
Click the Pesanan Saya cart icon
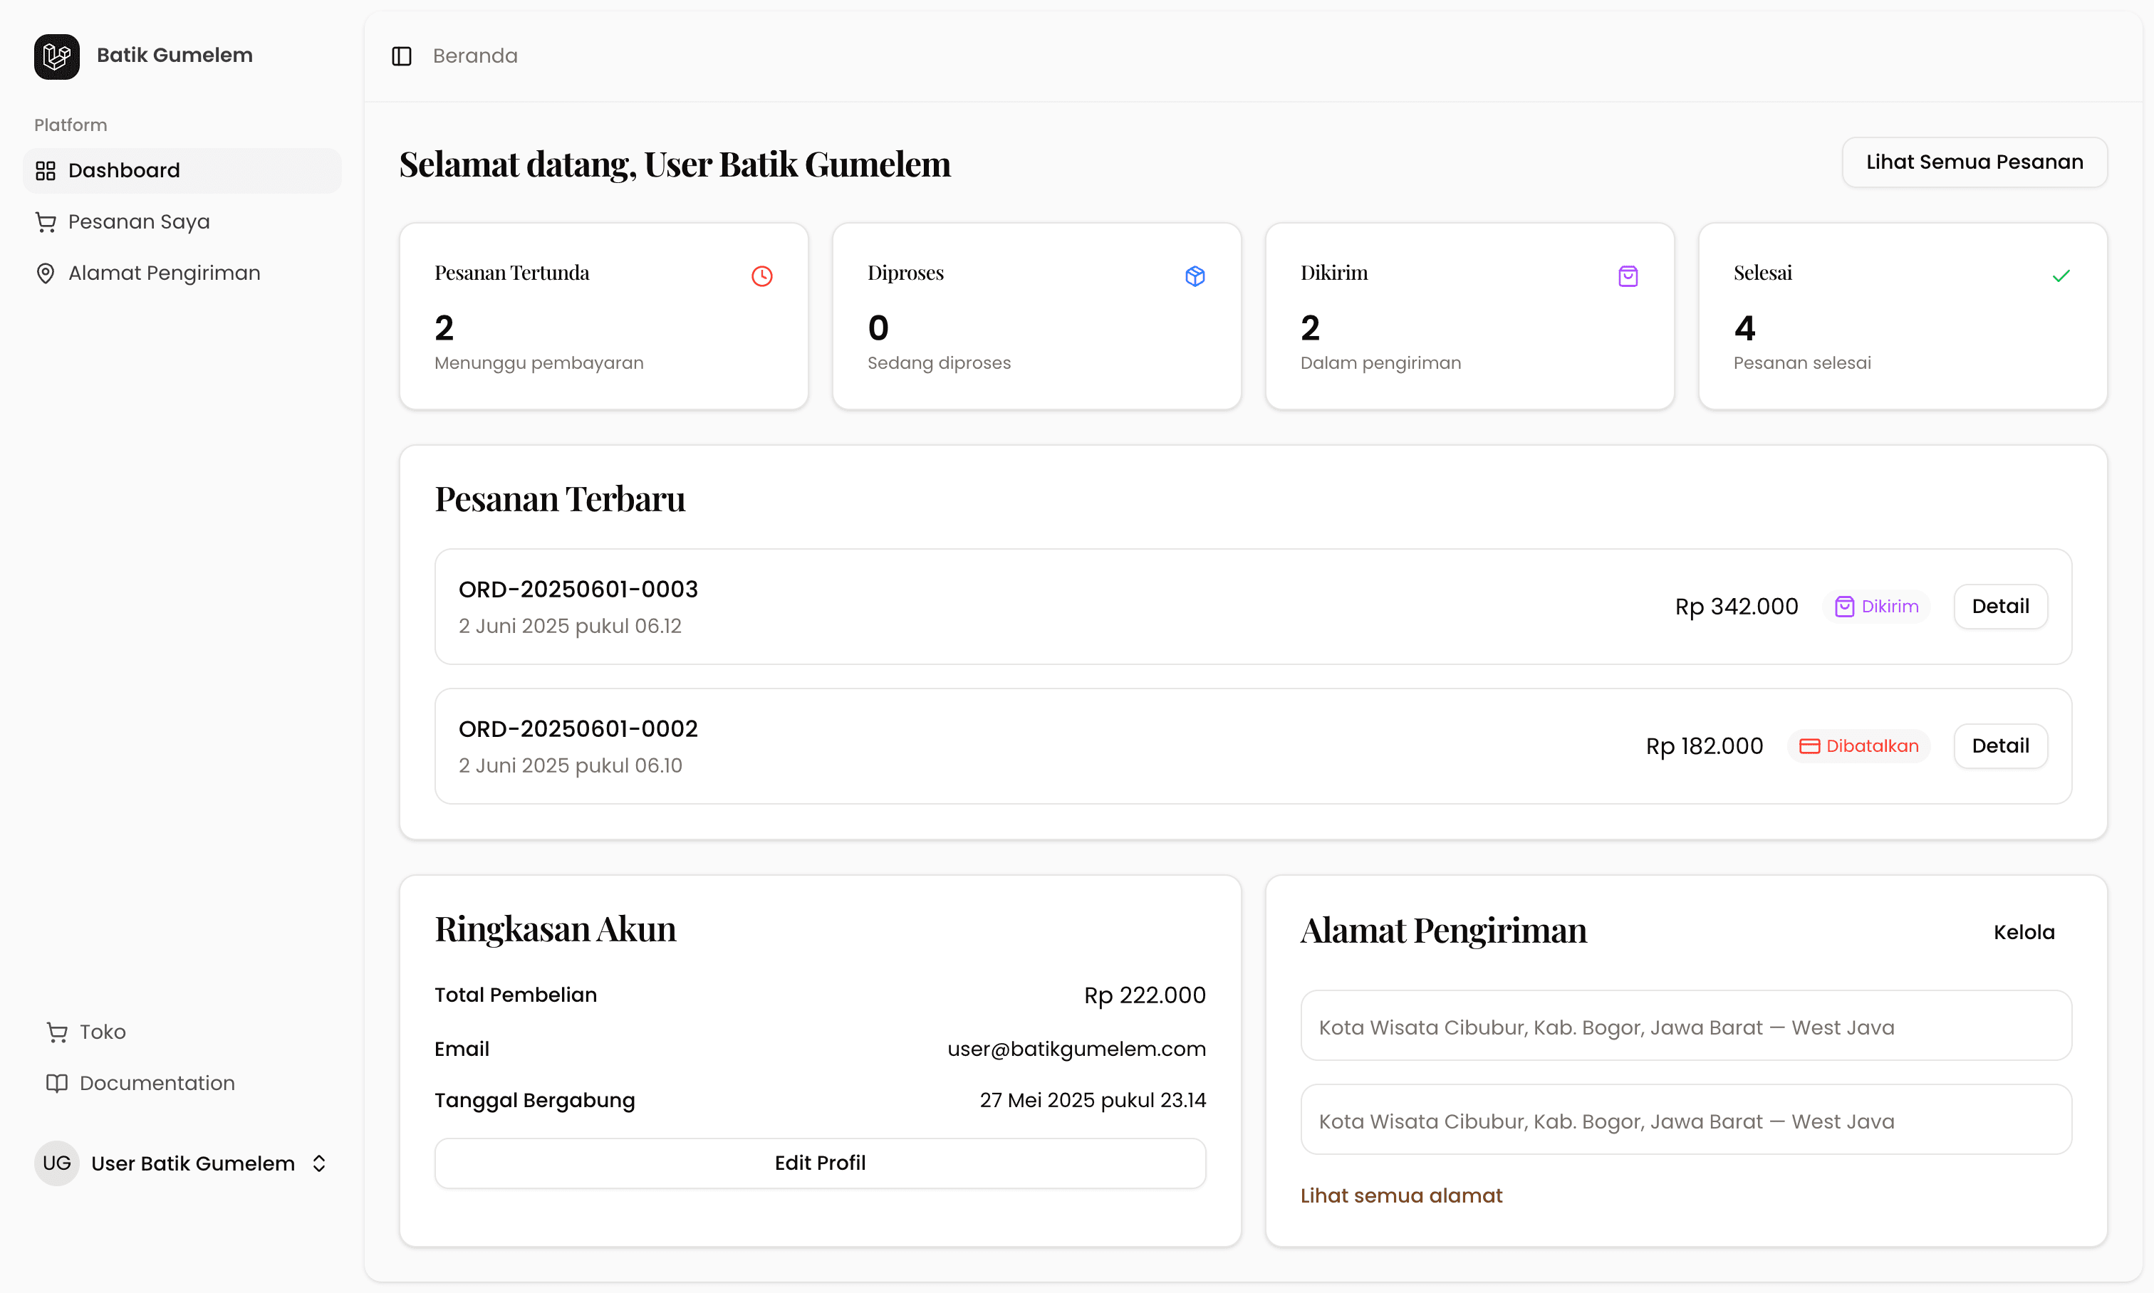46,222
